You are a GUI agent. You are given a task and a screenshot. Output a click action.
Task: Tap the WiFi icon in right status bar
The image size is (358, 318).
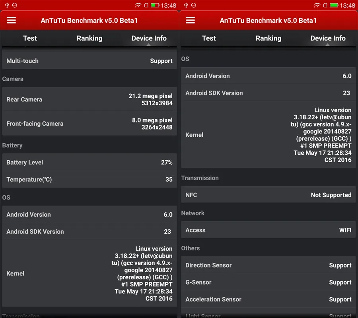coord(317,5)
